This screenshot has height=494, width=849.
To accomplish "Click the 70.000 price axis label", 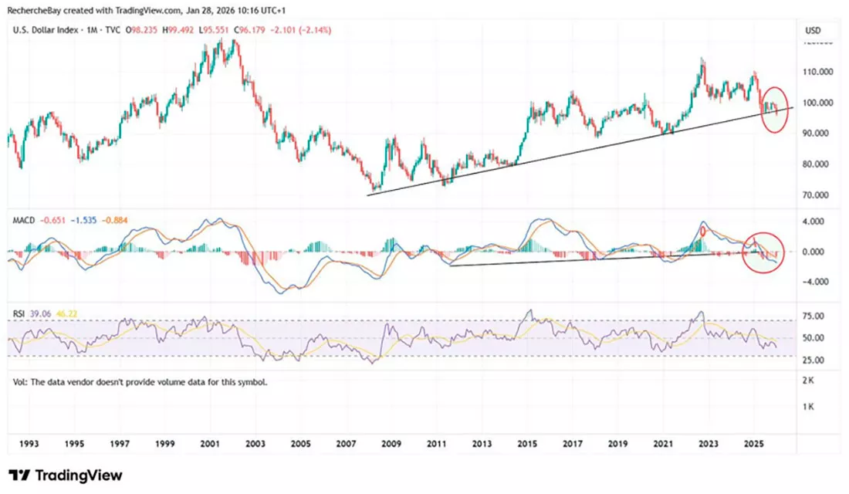I will (814, 195).
